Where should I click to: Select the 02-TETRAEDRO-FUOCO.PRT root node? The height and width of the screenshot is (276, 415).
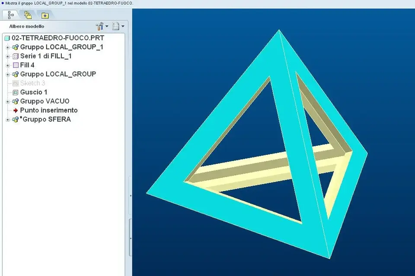pos(57,38)
